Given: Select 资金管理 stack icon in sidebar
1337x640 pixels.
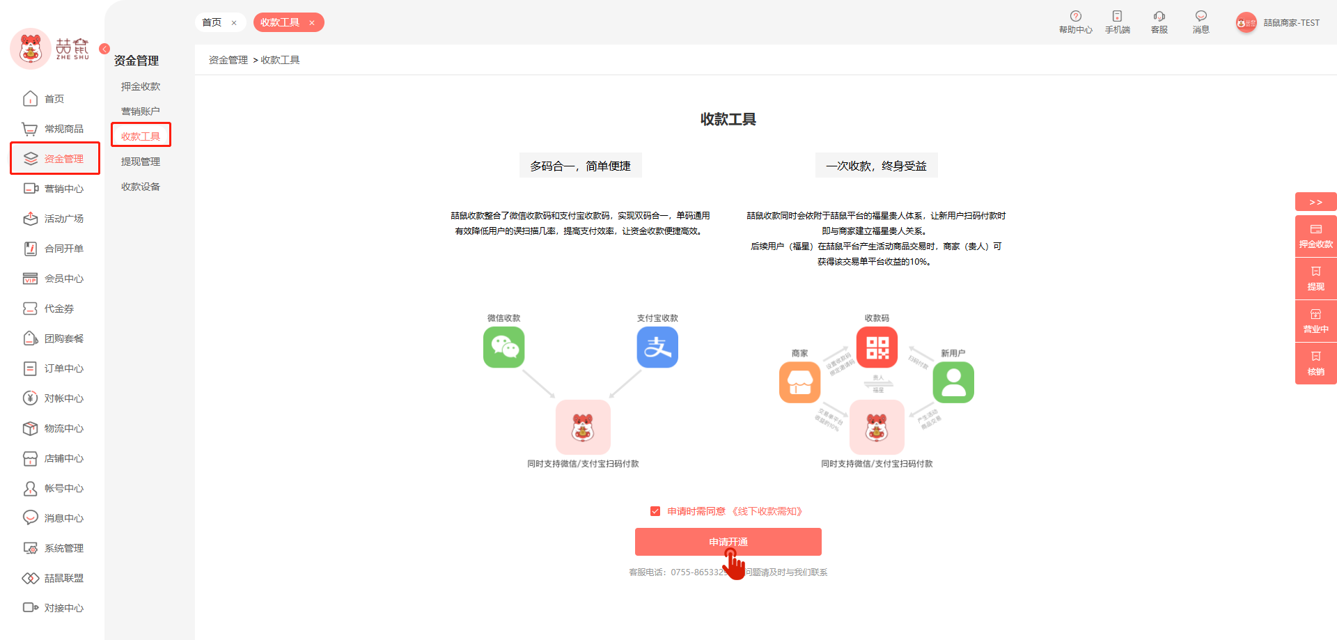Looking at the screenshot, I should tap(31, 159).
